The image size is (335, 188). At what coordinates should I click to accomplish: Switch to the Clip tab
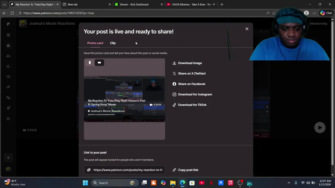113,43
